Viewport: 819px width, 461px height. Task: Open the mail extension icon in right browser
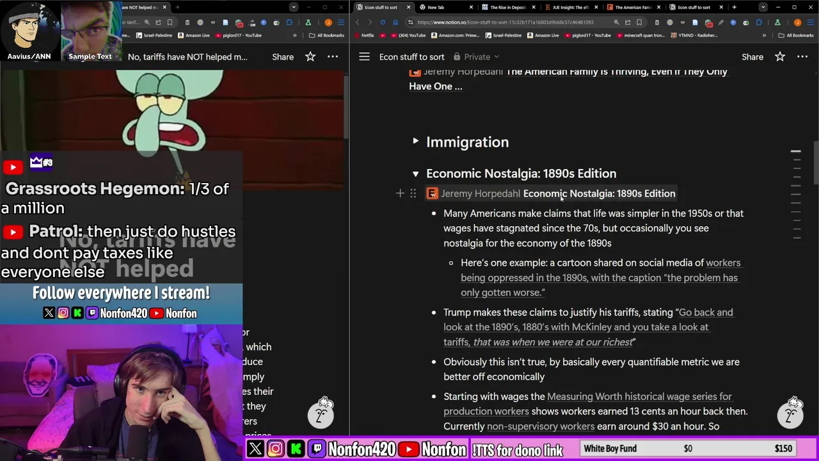click(683, 22)
